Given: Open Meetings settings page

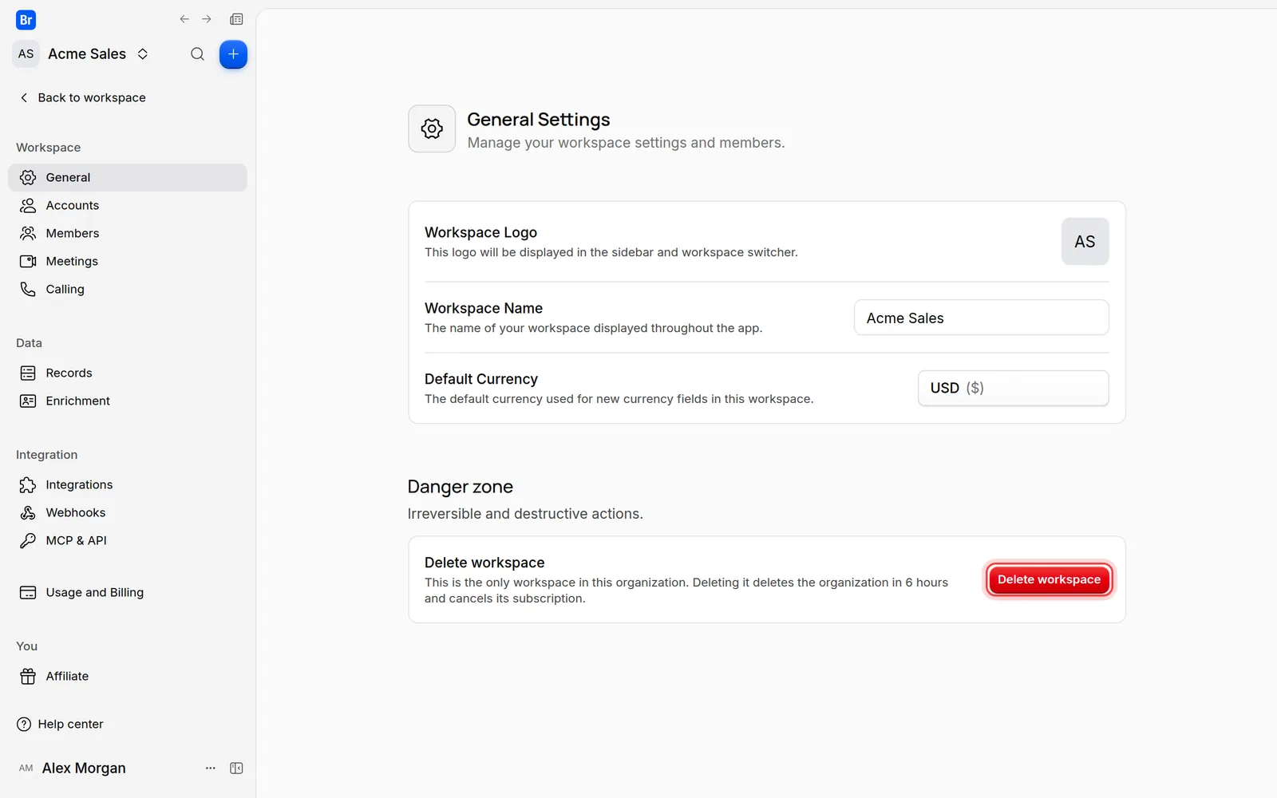Looking at the screenshot, I should [x=128, y=261].
